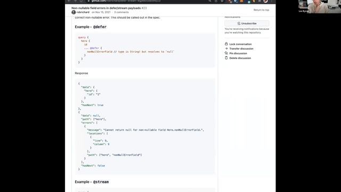Click the Unsubscribe notifications button
This screenshot has width=341, height=192.
coord(247,23)
